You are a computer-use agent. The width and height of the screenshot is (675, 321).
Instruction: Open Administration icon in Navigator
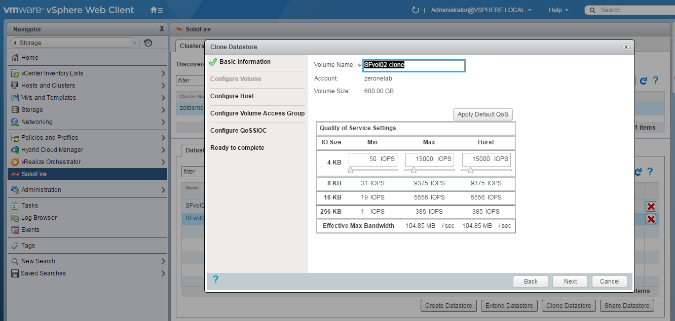coord(15,190)
